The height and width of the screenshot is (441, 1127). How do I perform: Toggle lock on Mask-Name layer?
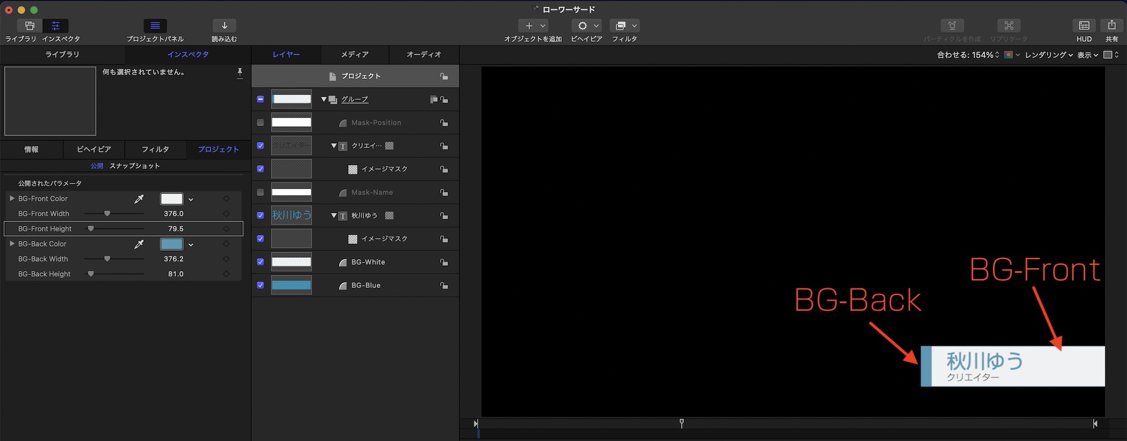coord(444,193)
